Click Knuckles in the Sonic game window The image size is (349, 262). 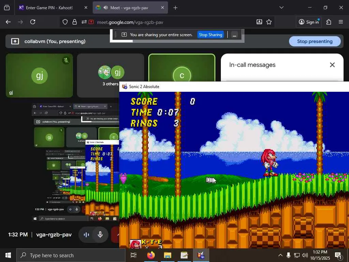click(270, 163)
